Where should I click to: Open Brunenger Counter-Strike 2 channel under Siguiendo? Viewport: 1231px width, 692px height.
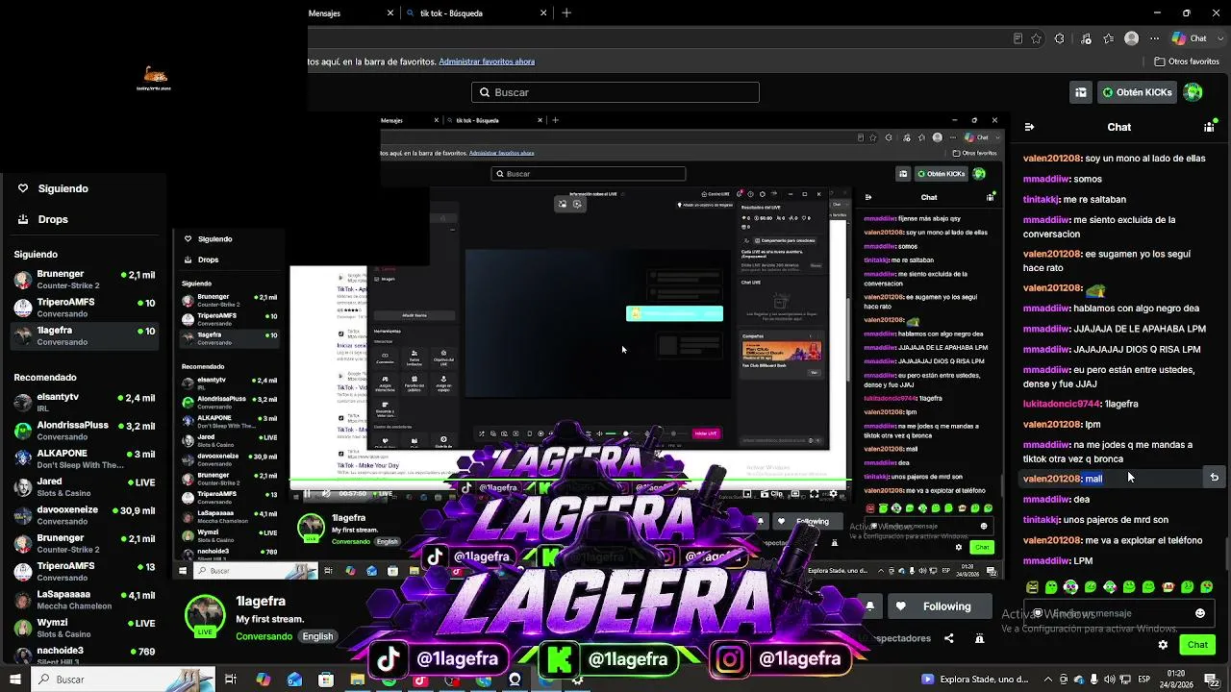(x=84, y=280)
